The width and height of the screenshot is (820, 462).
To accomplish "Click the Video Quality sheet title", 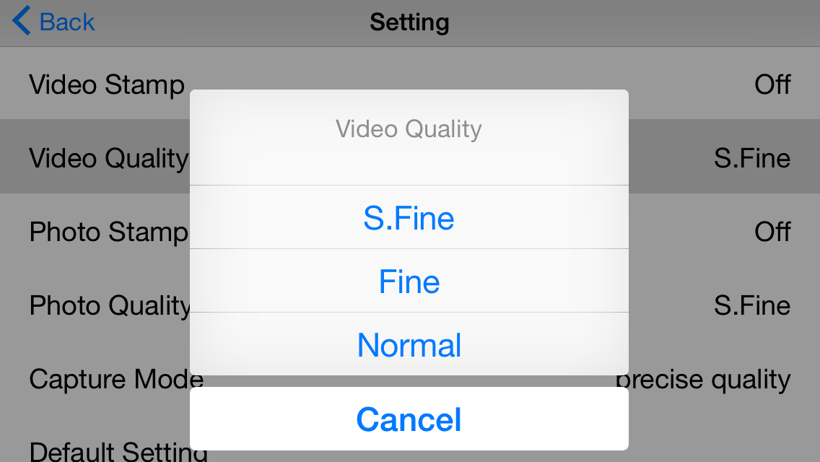I will click(x=409, y=128).
